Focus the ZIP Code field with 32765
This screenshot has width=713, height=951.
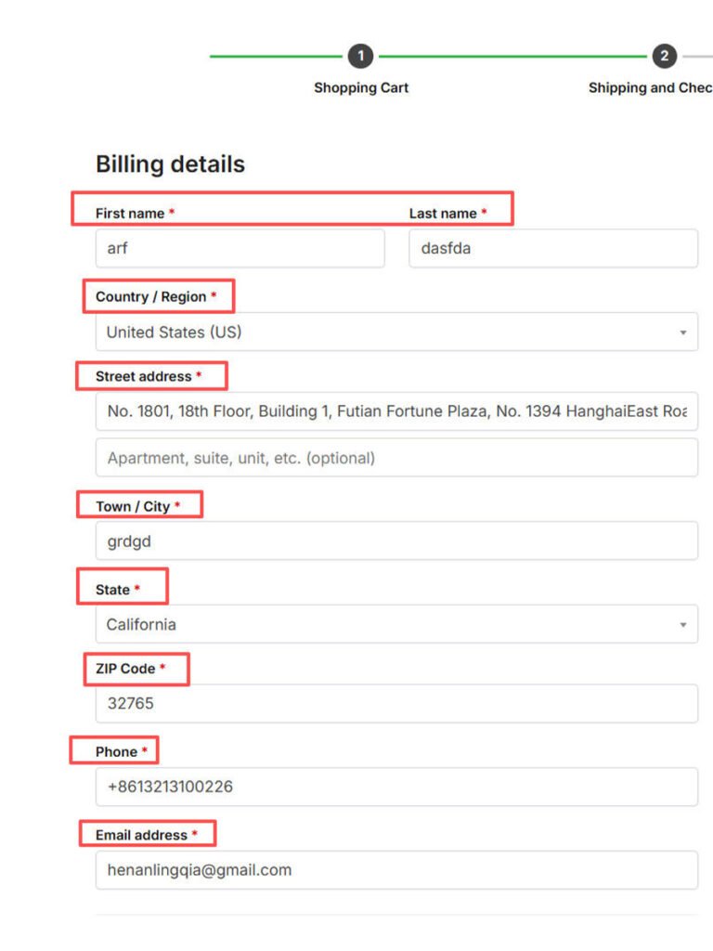pyautogui.click(x=396, y=704)
